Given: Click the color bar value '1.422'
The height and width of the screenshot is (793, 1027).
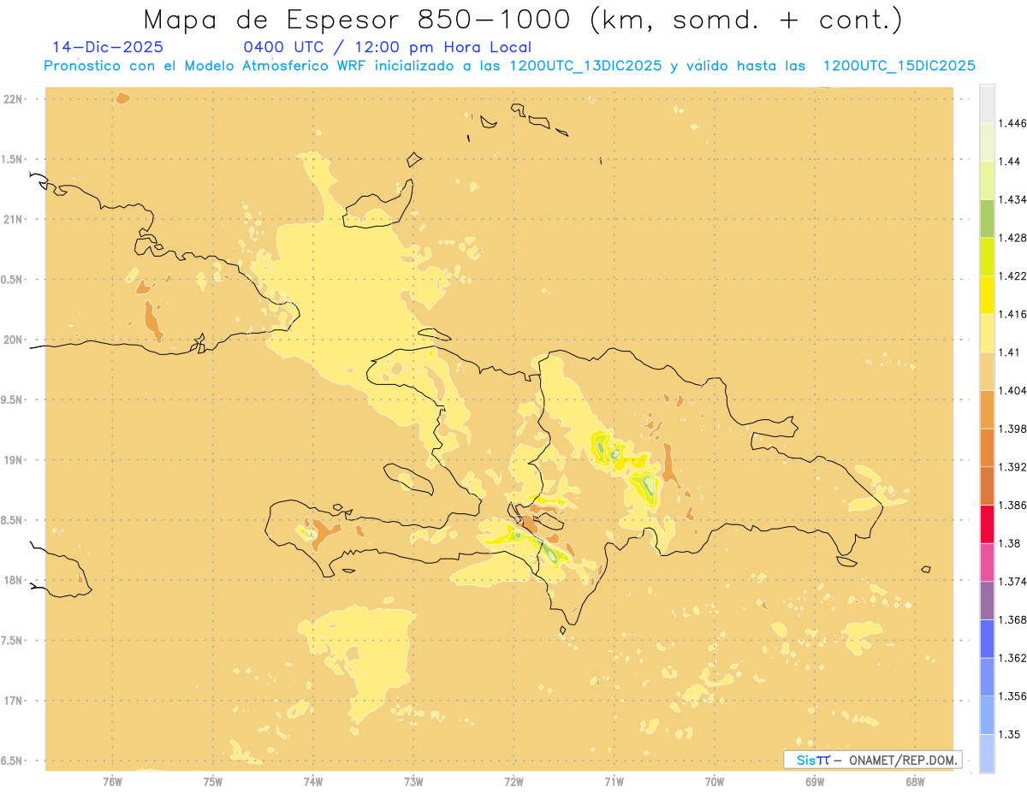Looking at the screenshot, I should click(1013, 275).
